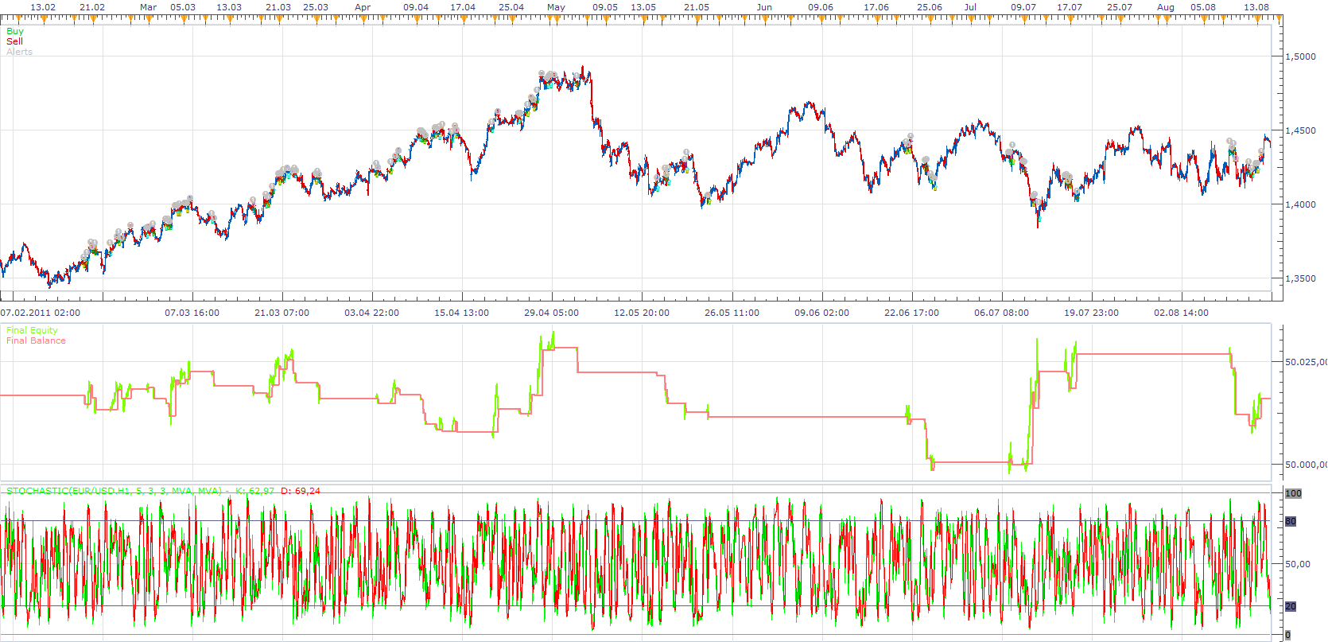The image size is (1328, 642).
Task: Click the 17.04 date on top scale
Action: coord(463,7)
